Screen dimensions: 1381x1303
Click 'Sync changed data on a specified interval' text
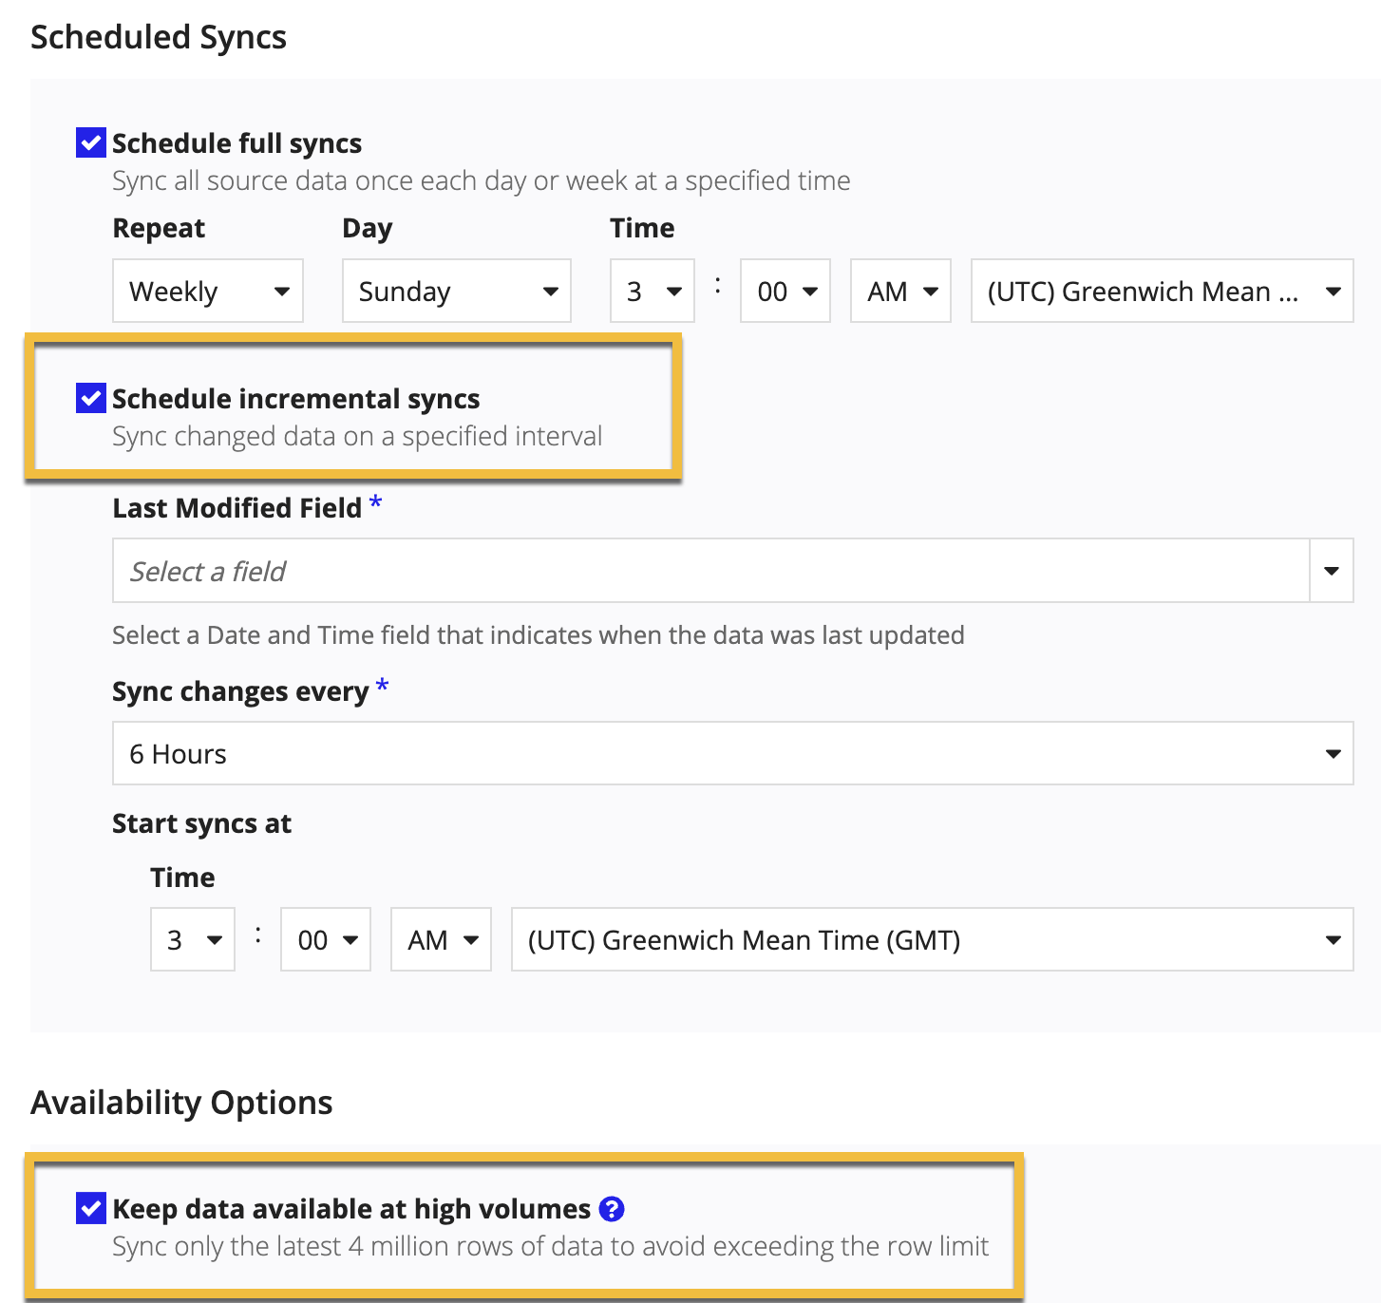click(x=357, y=436)
